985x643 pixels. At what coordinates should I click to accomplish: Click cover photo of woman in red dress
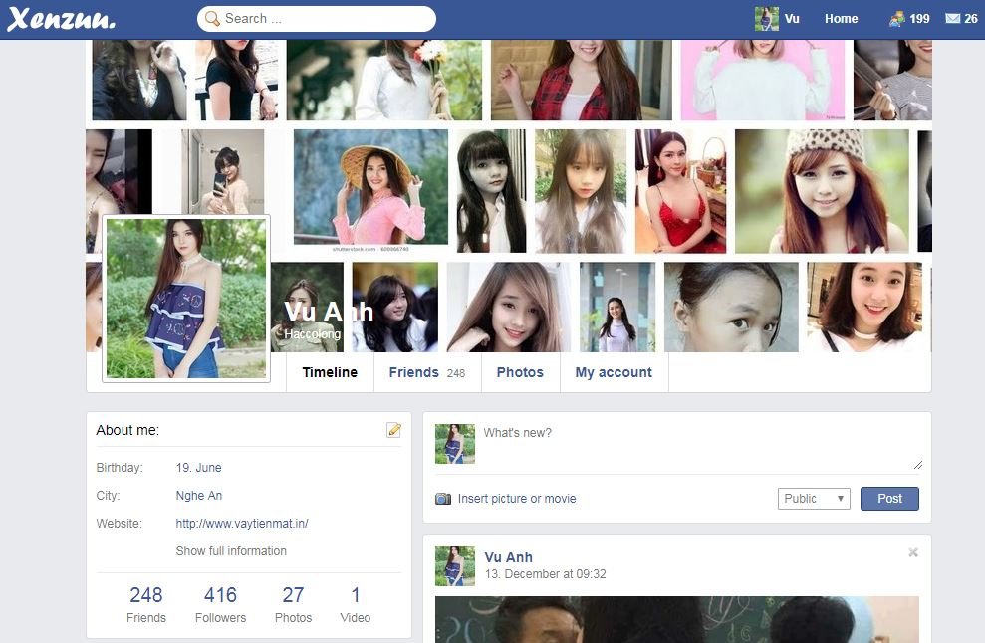coord(680,191)
